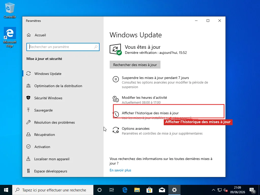This screenshot has height=195, width=260.
Task: Click the update status icon with green check
Action: coord(116,50)
